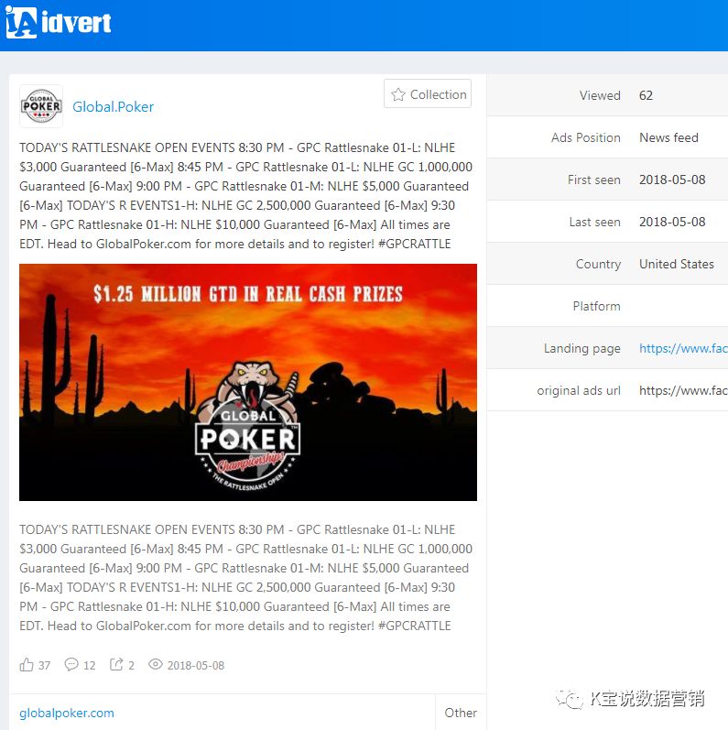Click the Other label at card bottom
Screen dimensions: 728x730
click(x=461, y=713)
